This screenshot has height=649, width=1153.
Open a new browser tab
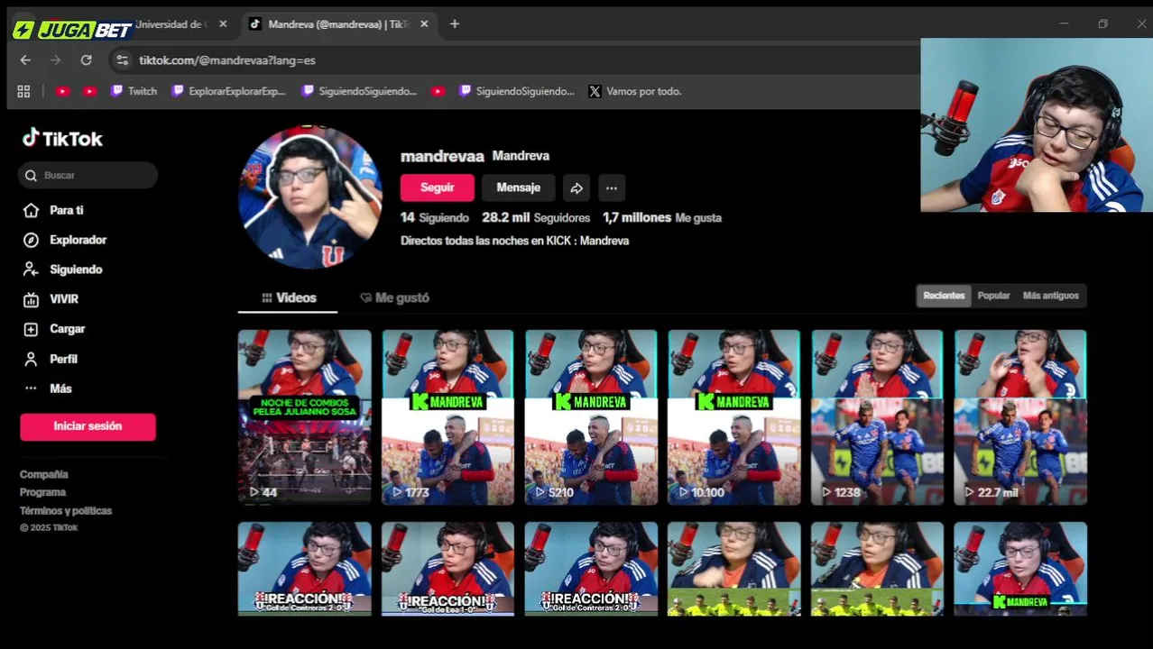455,24
